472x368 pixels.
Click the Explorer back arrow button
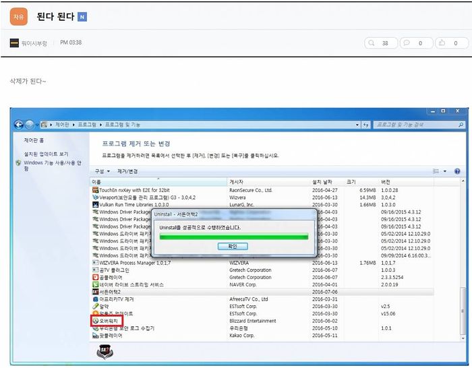(20, 125)
